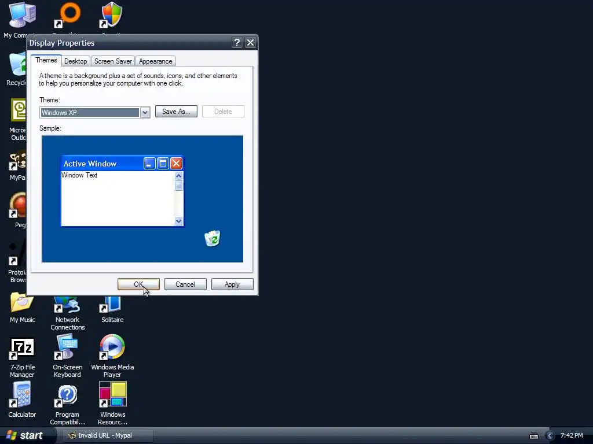The height and width of the screenshot is (444, 593).
Task: Click the Invalid URL - Mypal taskbar button
Action: 107,435
